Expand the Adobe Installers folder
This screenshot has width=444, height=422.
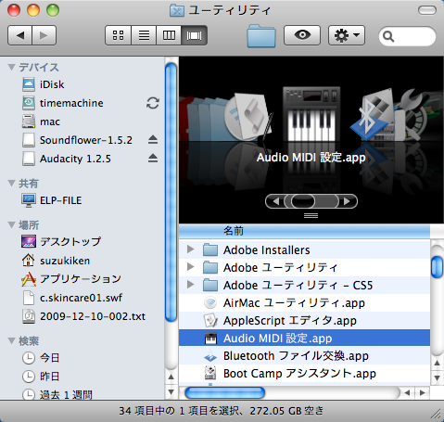click(x=191, y=249)
